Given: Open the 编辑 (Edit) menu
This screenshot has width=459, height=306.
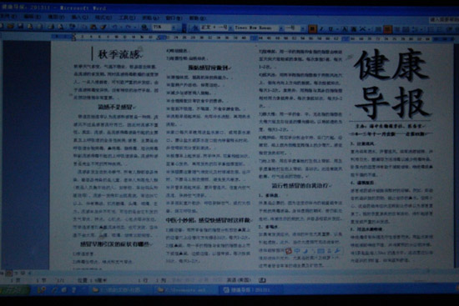Looking at the screenshot, I should 32,17.
